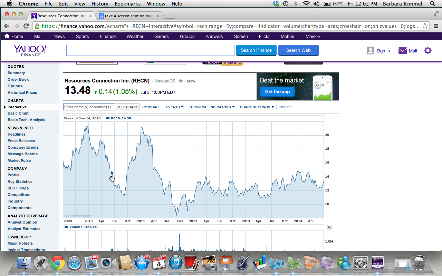Click the Yahoo Finance logo

pos(30,50)
